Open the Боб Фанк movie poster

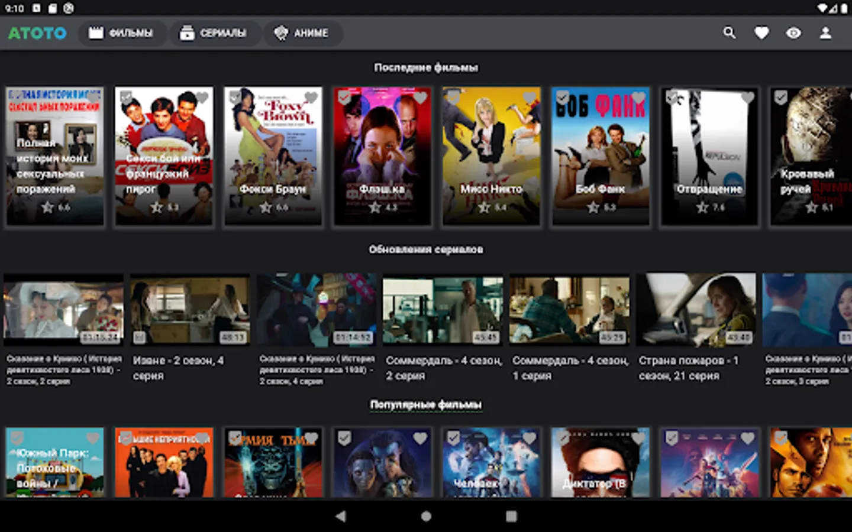pyautogui.click(x=601, y=157)
